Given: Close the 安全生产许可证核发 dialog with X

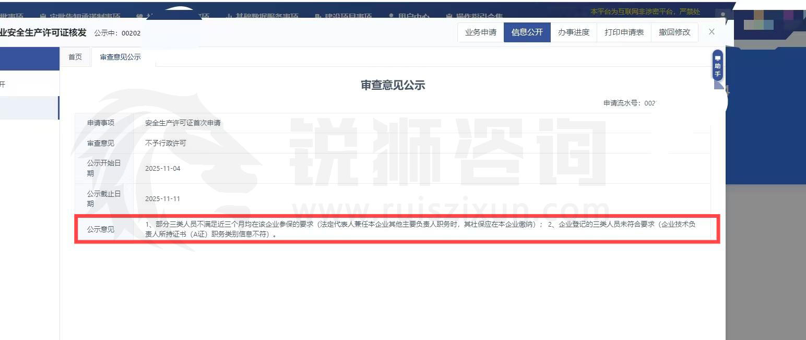Looking at the screenshot, I should point(712,32).
